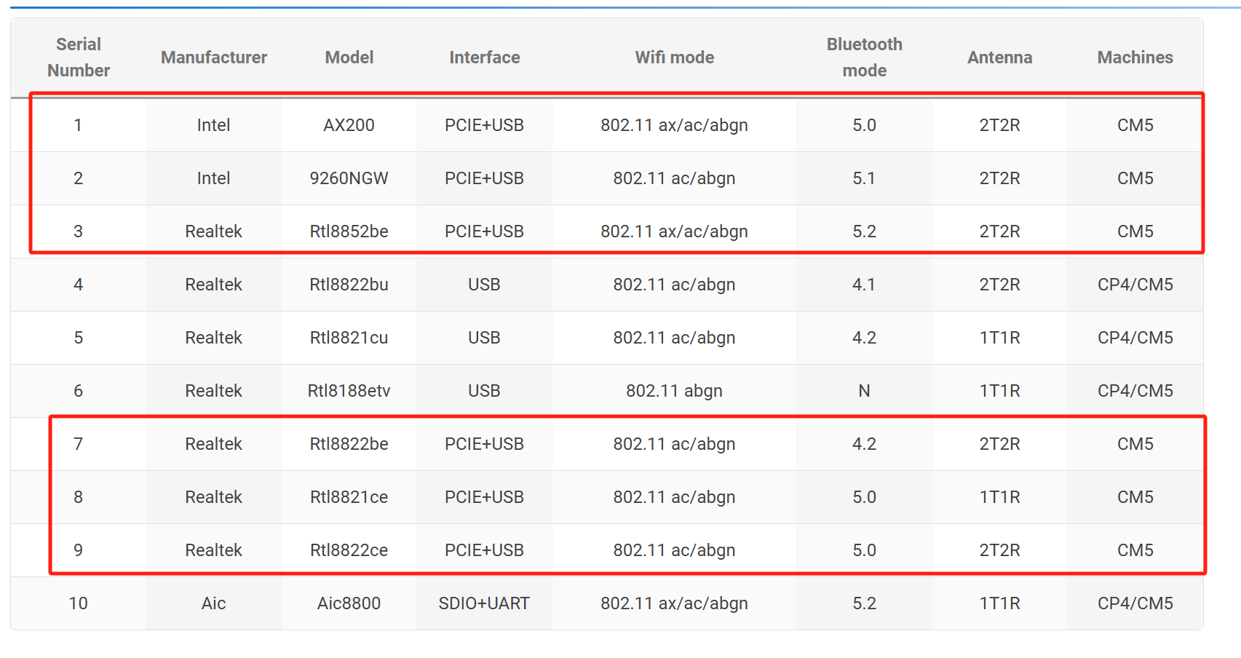Click the Machines column header
Viewport: 1241px width, 658px height.
[1135, 58]
